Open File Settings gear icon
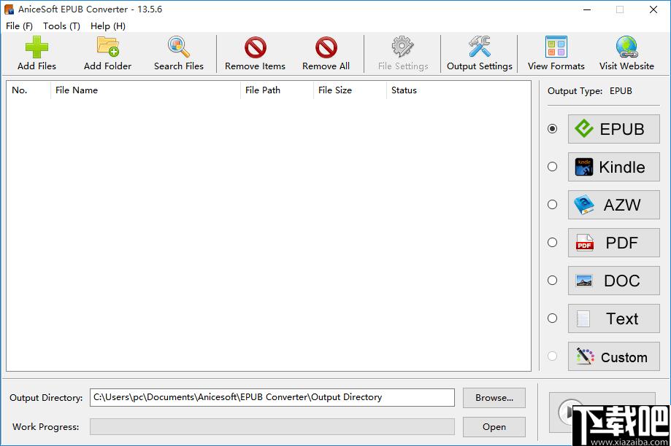The image size is (671, 446). coord(403,47)
